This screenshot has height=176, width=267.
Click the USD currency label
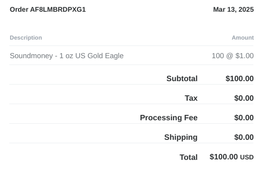247,157
